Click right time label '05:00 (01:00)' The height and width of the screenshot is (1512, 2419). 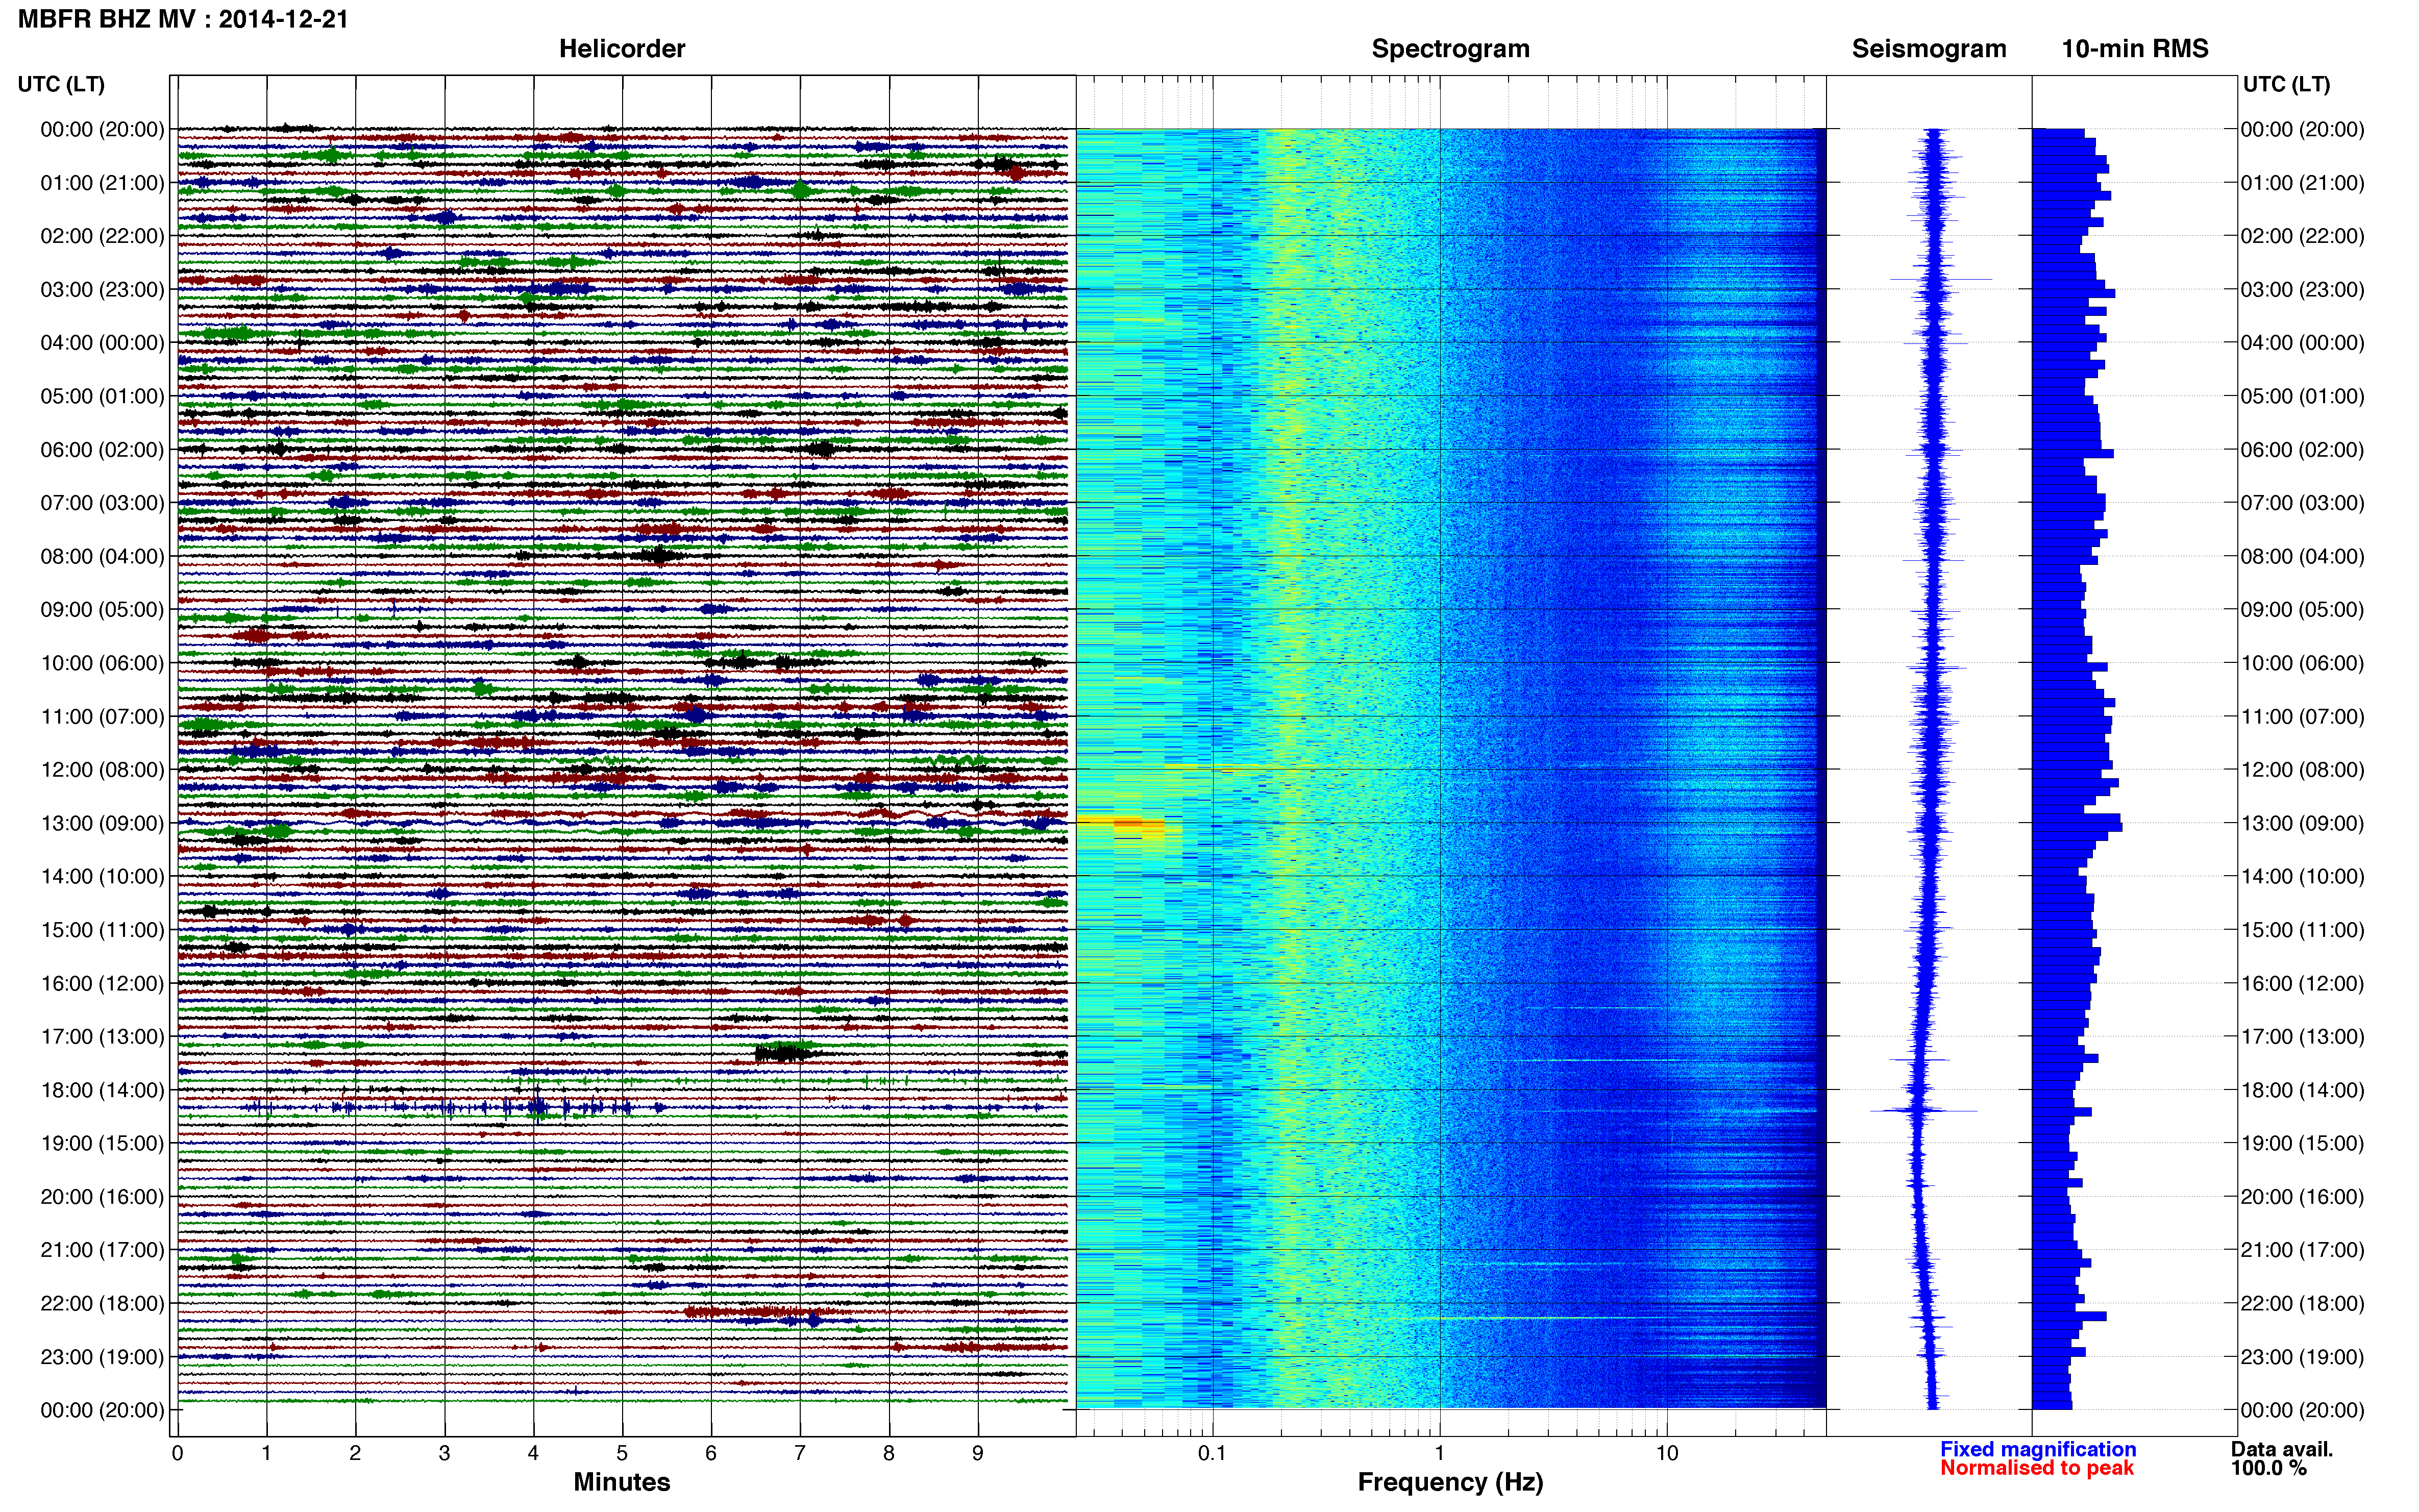2302,396
